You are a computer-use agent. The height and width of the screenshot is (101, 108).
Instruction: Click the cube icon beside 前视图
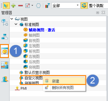(x=26, y=51)
